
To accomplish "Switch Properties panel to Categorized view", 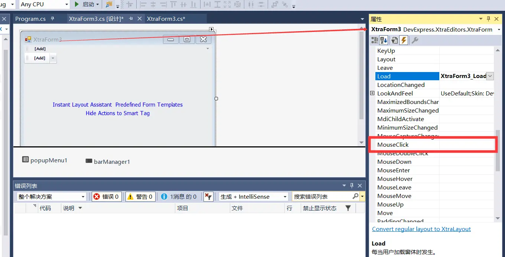I will click(375, 40).
